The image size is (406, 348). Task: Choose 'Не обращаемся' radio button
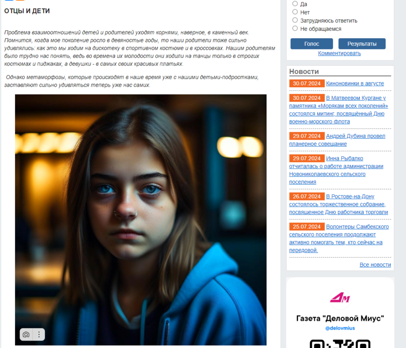295,28
